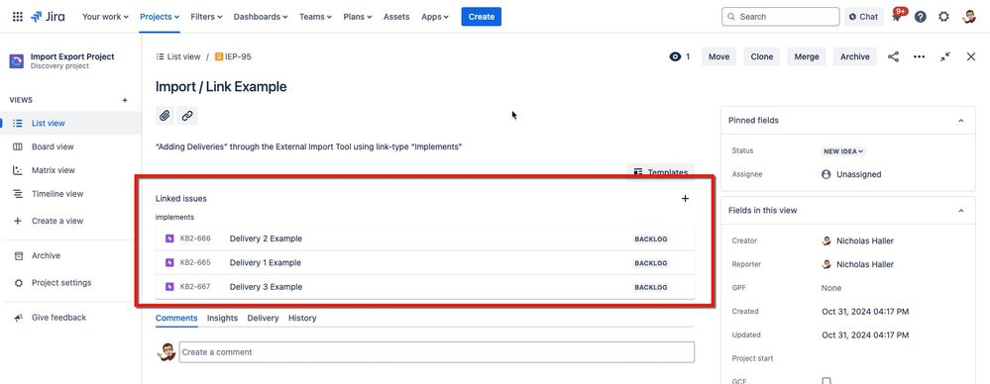Screen dimensions: 990x384
Task: Click the Create a comment field
Action: (436, 352)
